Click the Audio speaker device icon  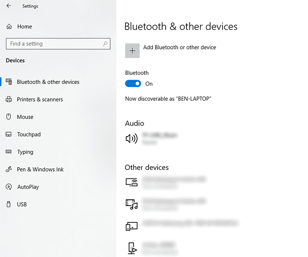click(x=131, y=138)
